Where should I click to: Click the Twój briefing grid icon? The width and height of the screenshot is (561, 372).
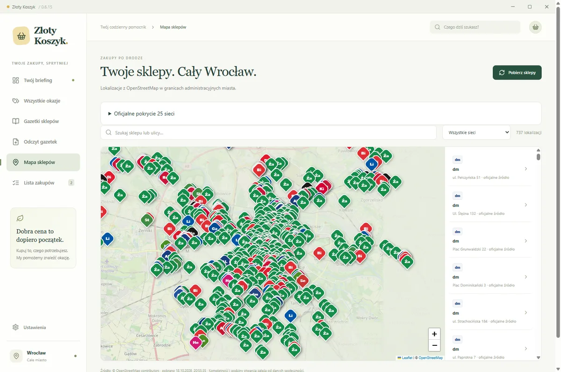click(15, 80)
